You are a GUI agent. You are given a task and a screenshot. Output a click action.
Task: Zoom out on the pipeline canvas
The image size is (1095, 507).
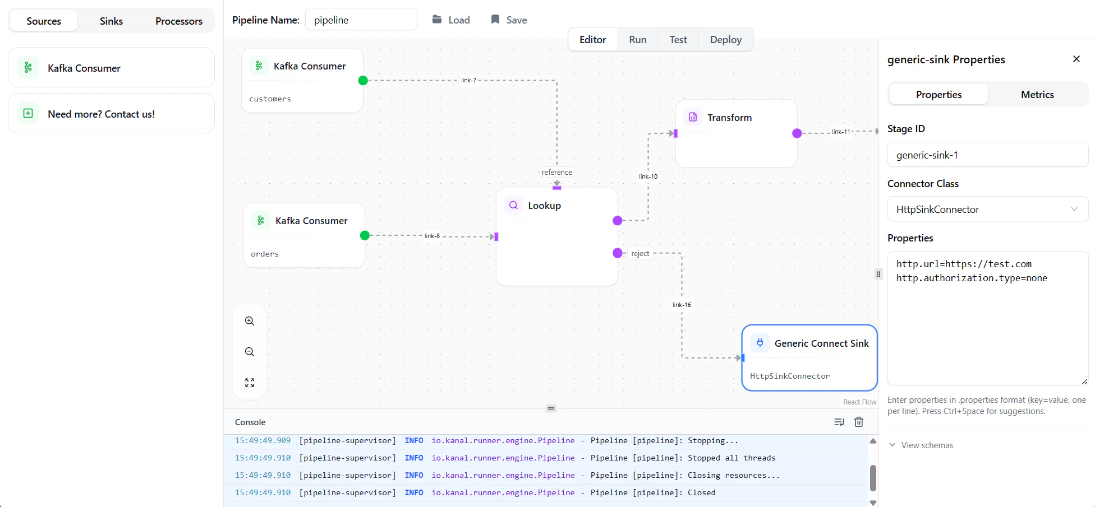click(249, 352)
